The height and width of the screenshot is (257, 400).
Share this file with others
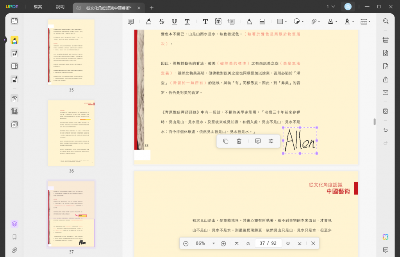click(x=386, y=80)
